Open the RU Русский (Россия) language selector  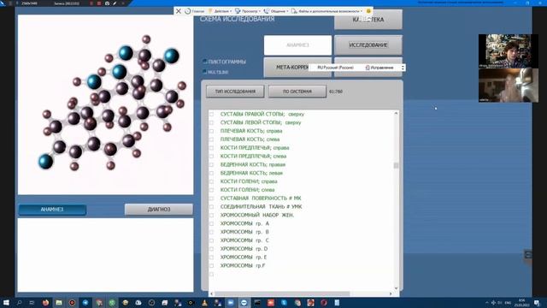[x=336, y=68]
